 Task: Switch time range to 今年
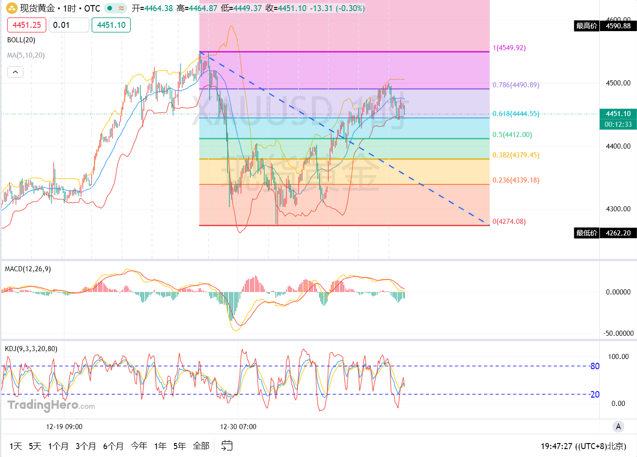pyautogui.click(x=139, y=446)
